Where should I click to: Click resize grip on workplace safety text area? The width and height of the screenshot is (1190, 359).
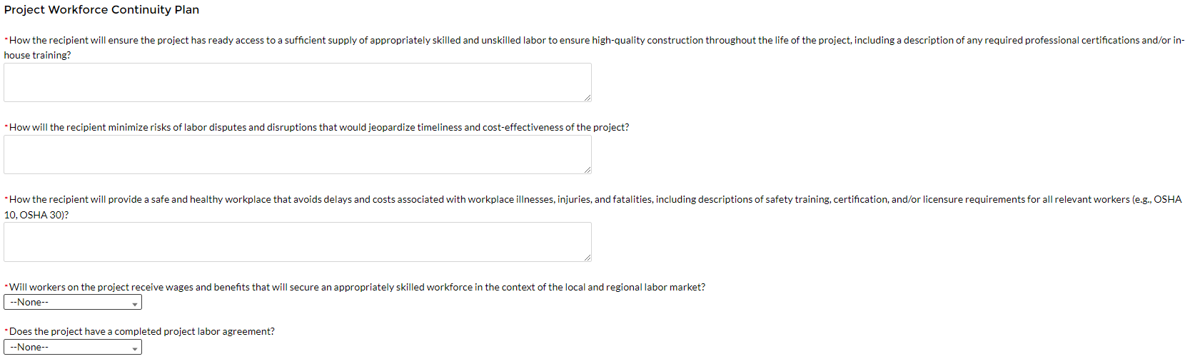[588, 258]
